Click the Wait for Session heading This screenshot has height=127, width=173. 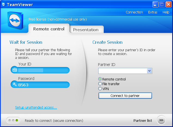click(x=26, y=42)
